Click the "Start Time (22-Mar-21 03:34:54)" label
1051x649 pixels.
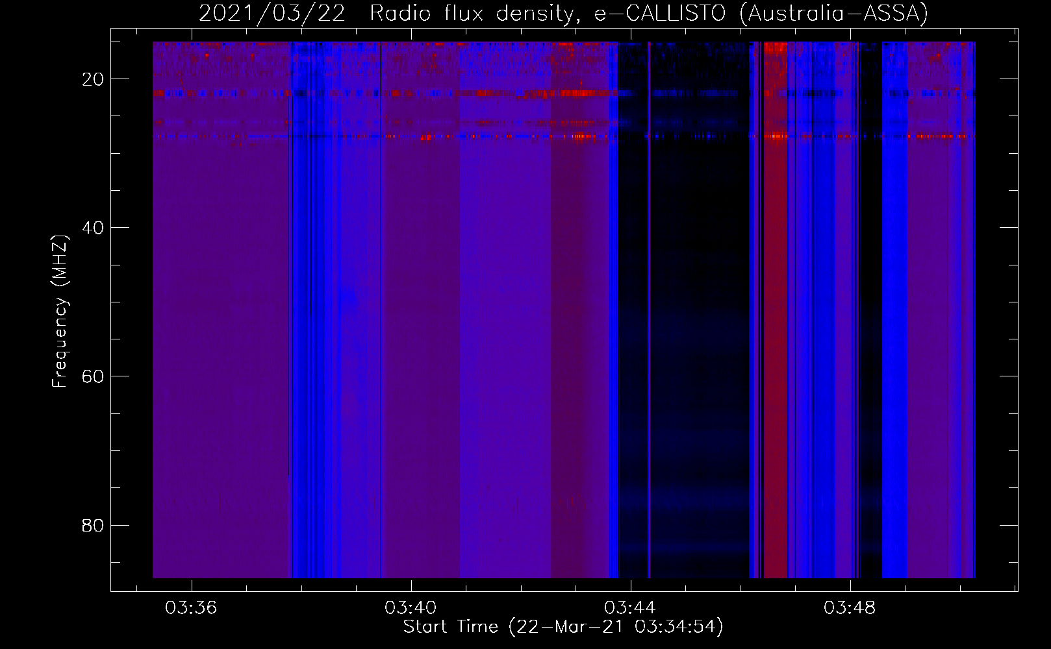pyautogui.click(x=563, y=627)
